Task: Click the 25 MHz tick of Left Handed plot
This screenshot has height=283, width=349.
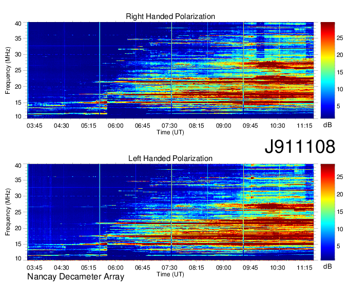Action: 18,212
